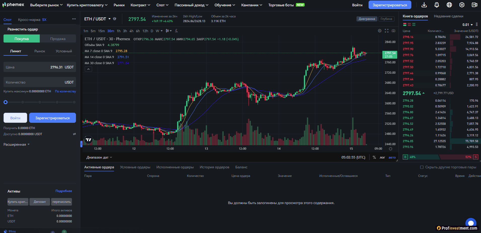The height and width of the screenshot is (233, 481).
Task: Click the TradingView logo on chart
Action: click(x=89, y=140)
